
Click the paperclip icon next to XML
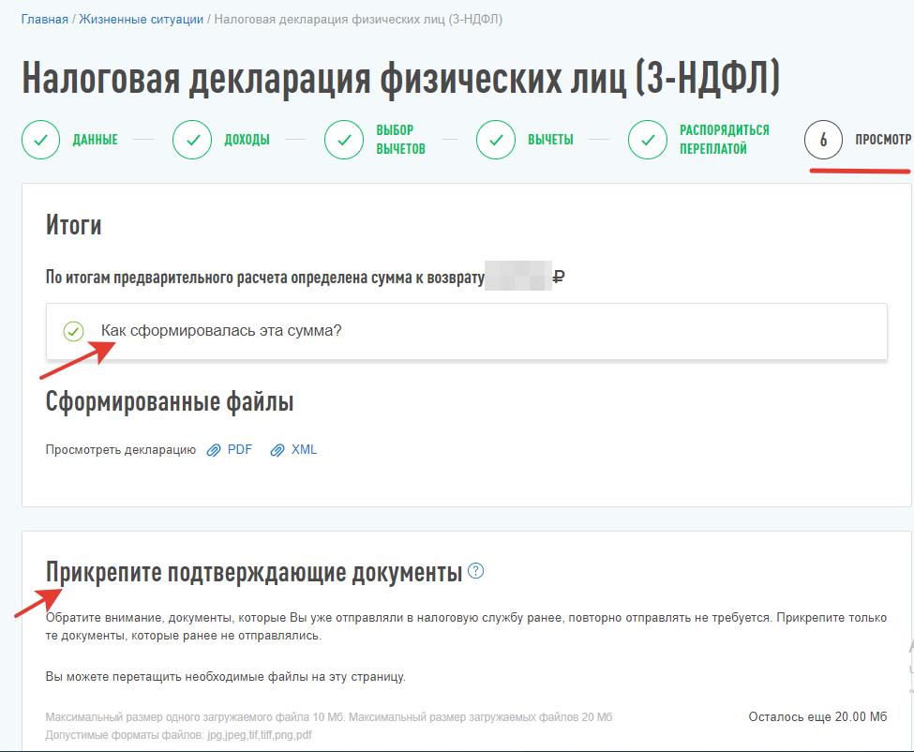[x=277, y=450]
